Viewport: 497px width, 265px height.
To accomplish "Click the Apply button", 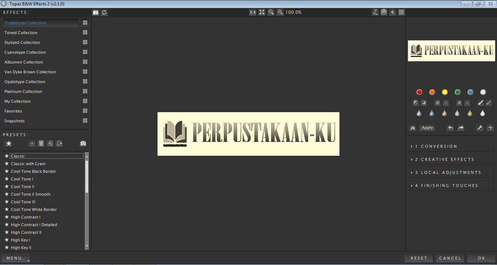I will 427,127.
